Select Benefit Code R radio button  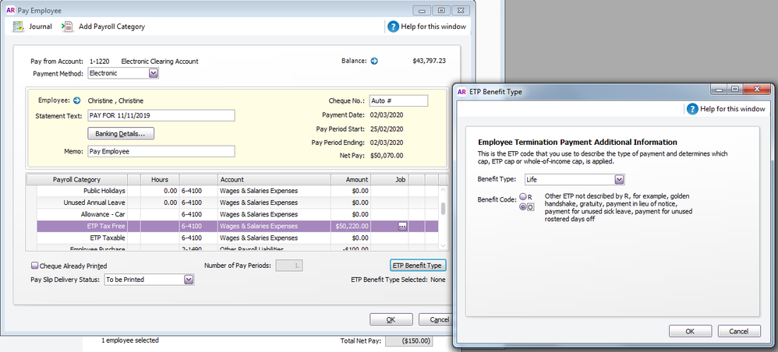522,197
